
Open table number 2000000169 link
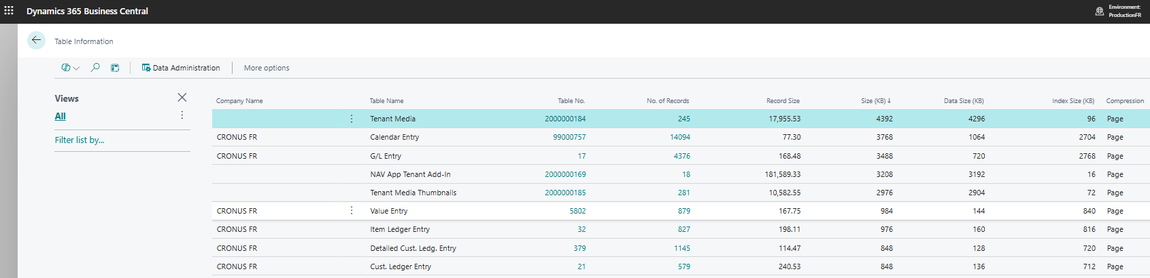point(565,174)
